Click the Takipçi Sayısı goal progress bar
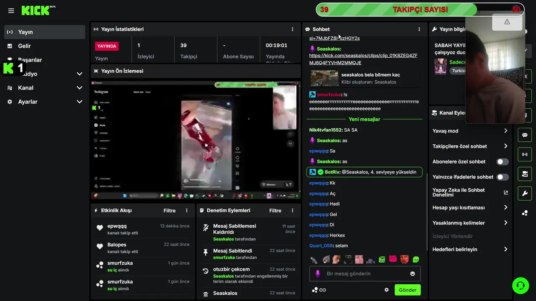 (x=420, y=10)
